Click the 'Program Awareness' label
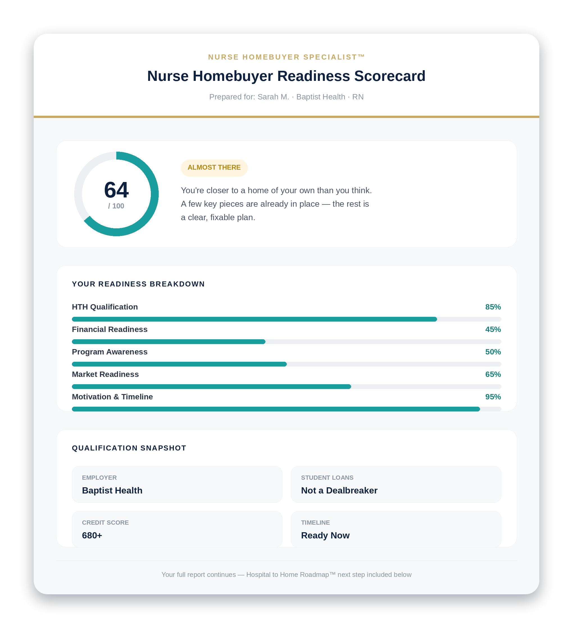 (x=110, y=352)
